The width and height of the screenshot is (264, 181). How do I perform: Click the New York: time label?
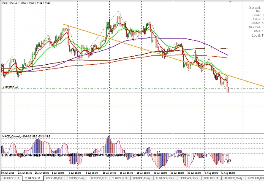click(255, 27)
